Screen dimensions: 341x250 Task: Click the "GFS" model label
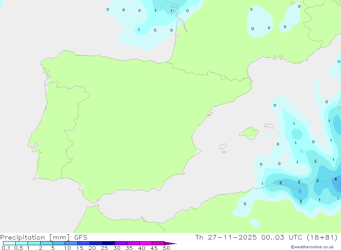pyautogui.click(x=81, y=237)
